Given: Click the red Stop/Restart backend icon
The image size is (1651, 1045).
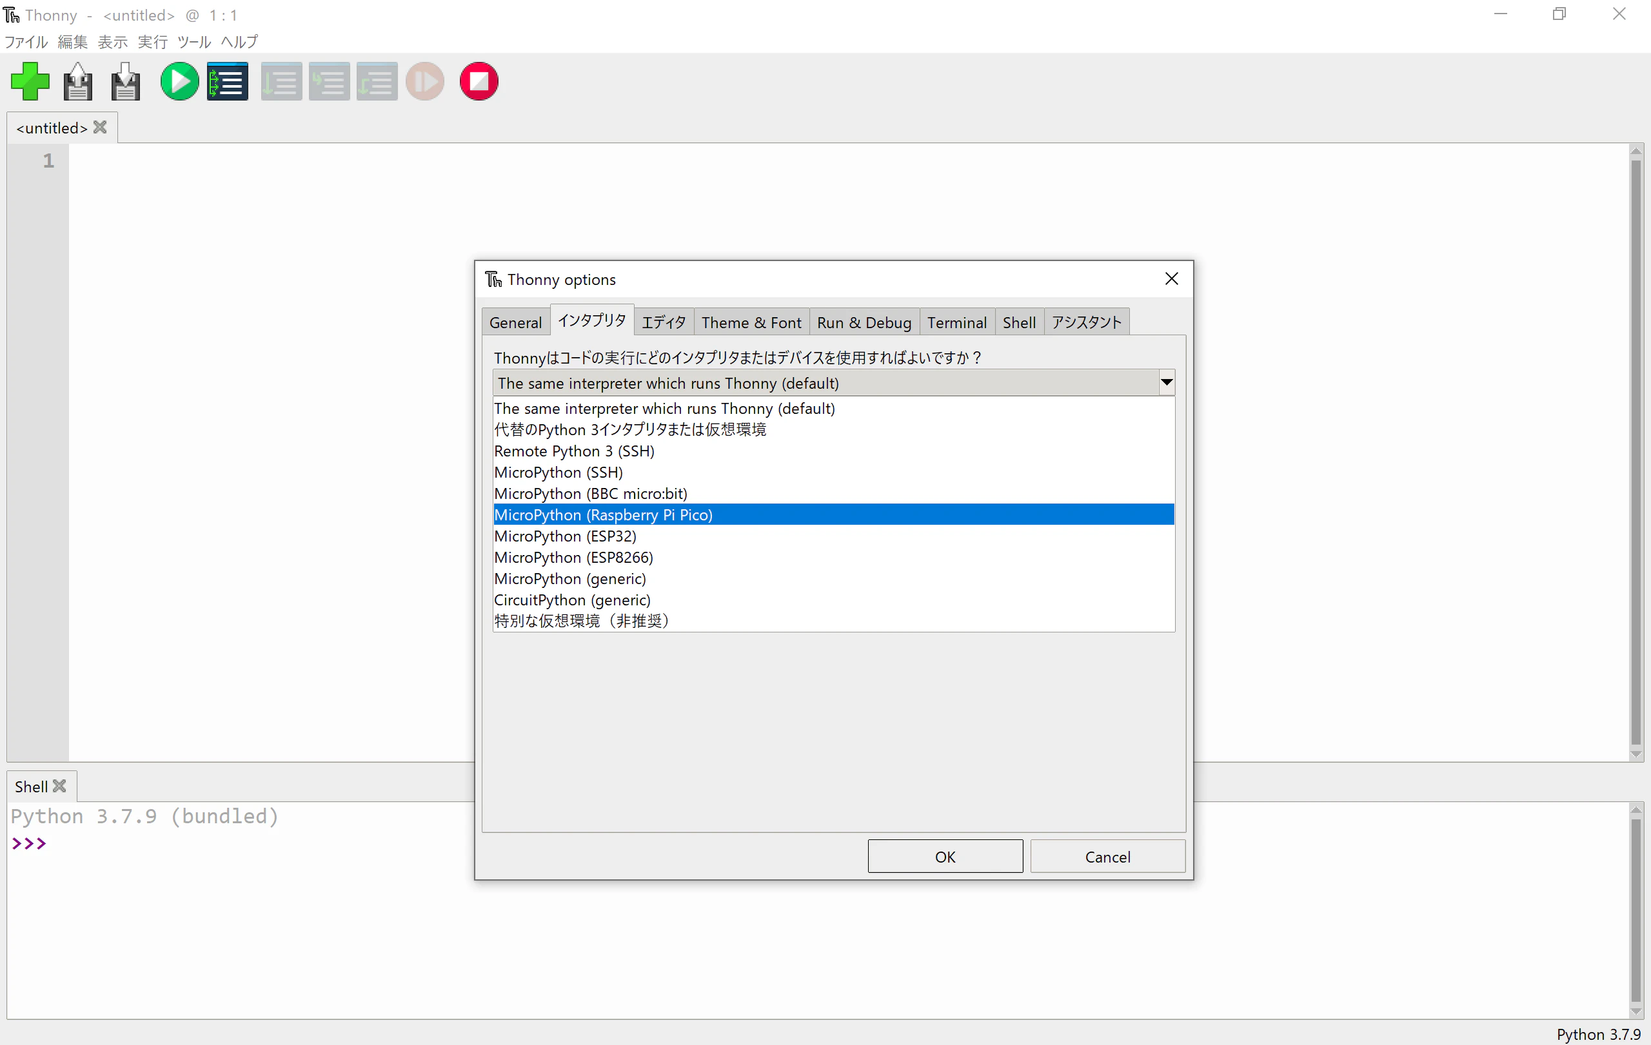Looking at the screenshot, I should coord(479,81).
